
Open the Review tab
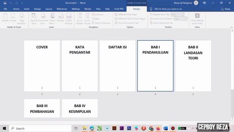click(x=88, y=9)
